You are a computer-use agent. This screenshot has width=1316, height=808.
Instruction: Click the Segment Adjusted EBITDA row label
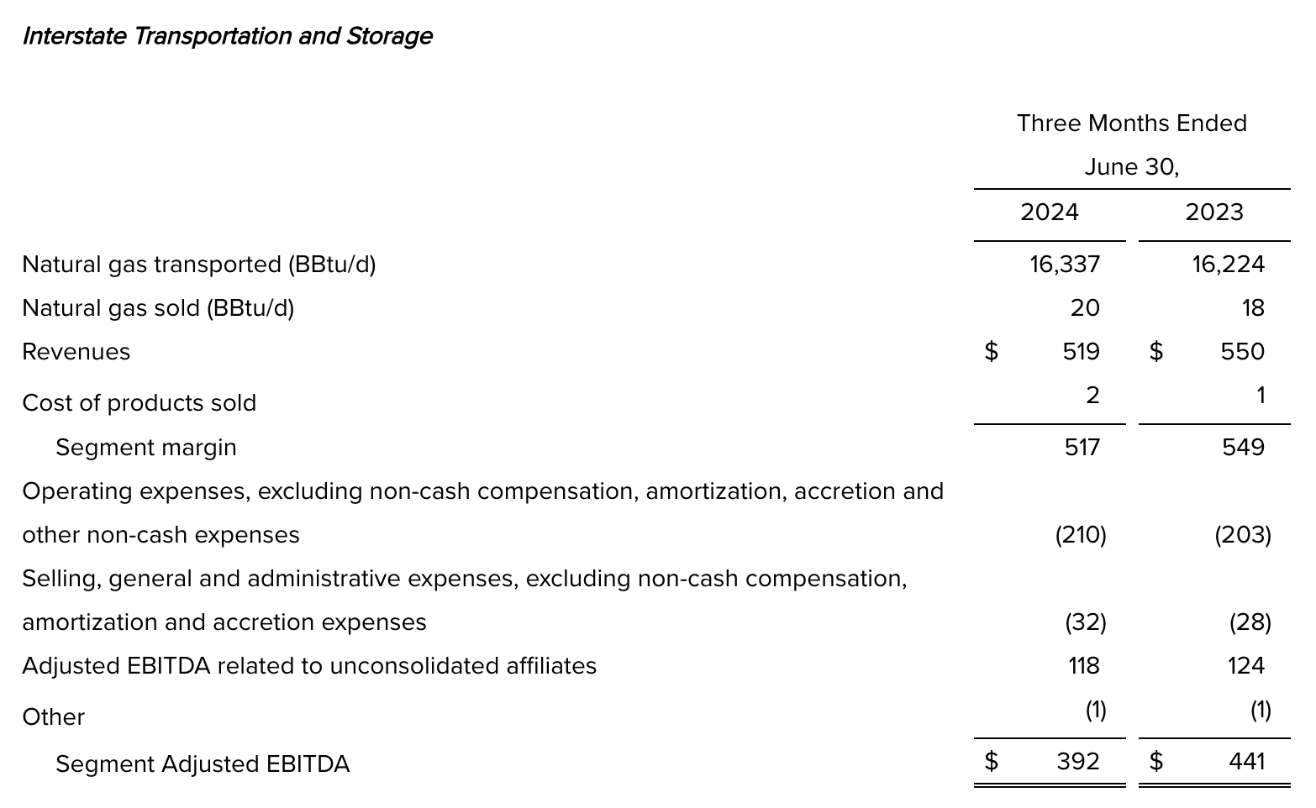(202, 764)
